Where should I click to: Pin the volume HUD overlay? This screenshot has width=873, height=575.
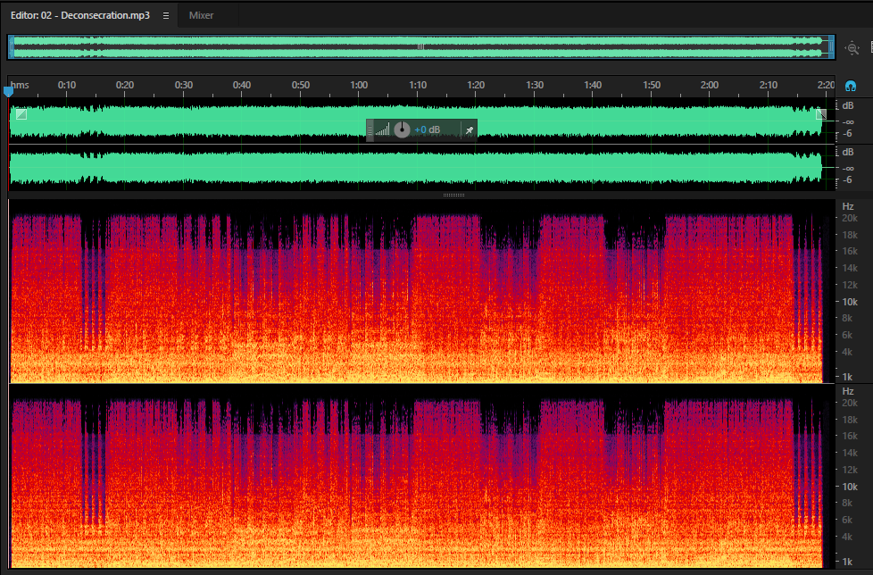pyautogui.click(x=470, y=130)
